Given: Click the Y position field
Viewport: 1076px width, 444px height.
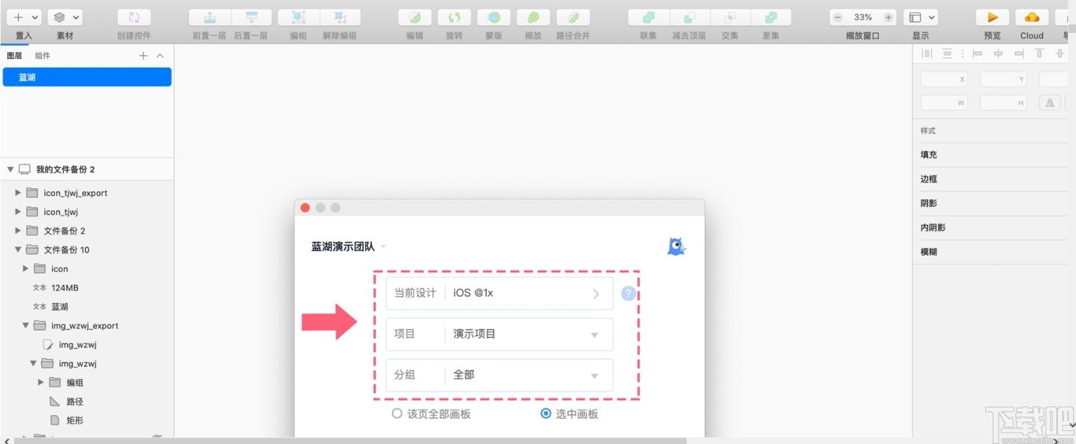Looking at the screenshot, I should pyautogui.click(x=1003, y=79).
